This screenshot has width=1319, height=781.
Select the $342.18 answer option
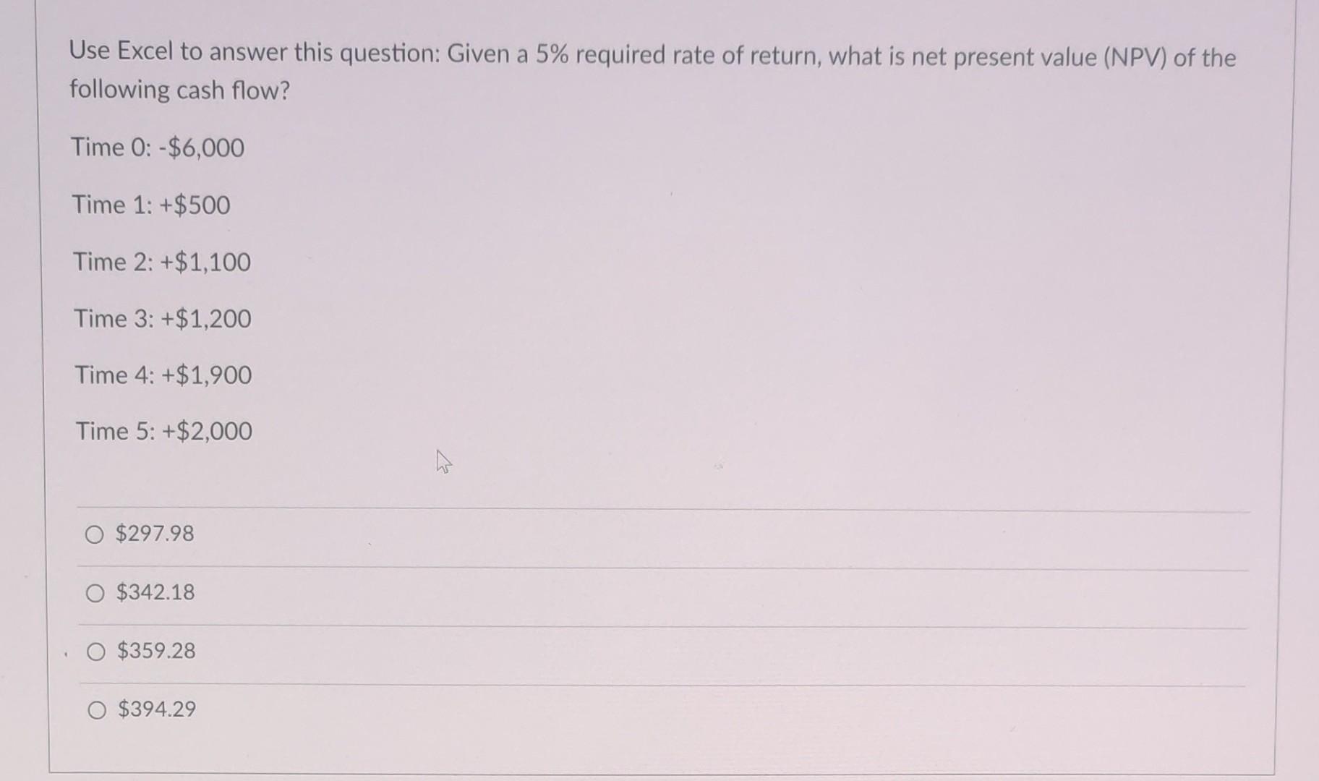(95, 594)
